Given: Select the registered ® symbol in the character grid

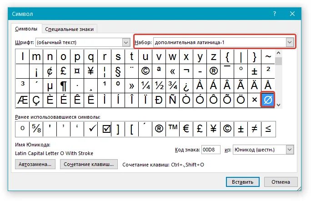Looking at the screenshot, I should (x=213, y=71).
